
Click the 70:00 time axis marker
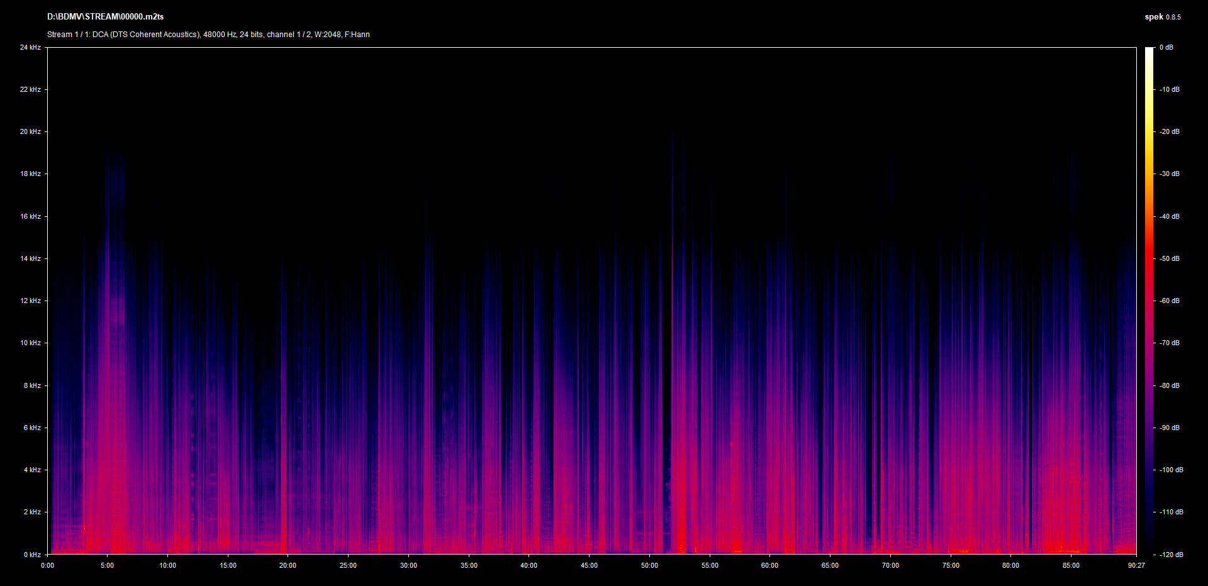890,565
